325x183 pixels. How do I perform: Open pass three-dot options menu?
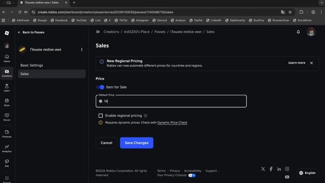click(x=82, y=49)
